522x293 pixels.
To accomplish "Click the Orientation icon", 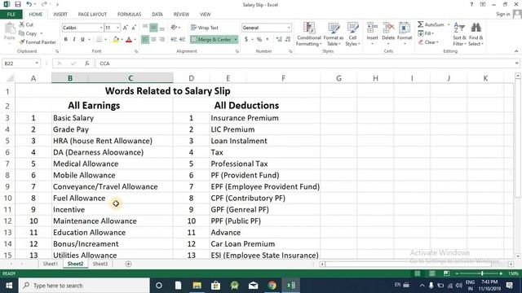I will [174, 28].
